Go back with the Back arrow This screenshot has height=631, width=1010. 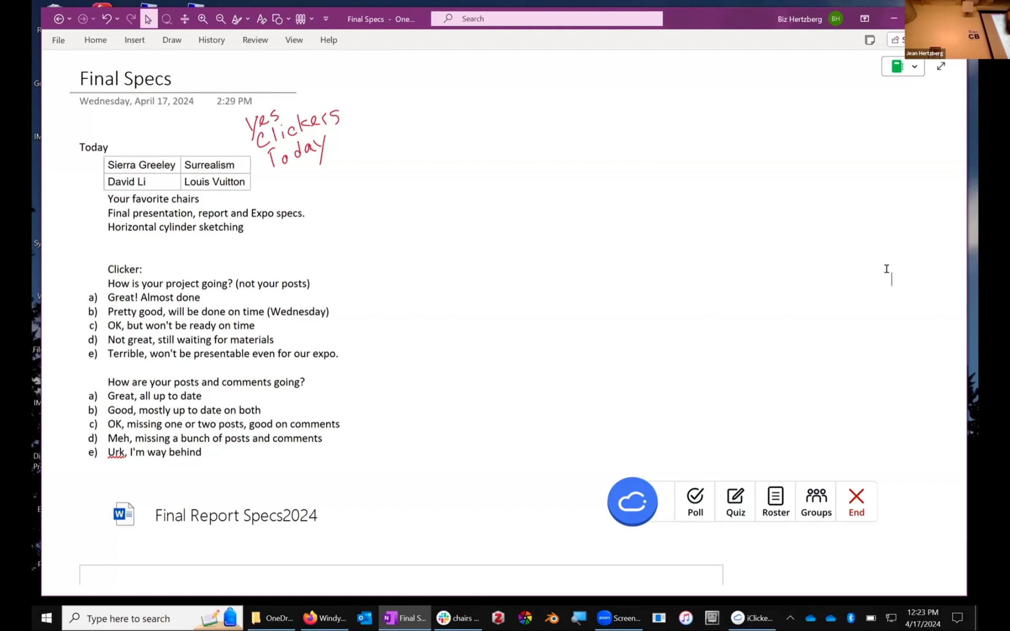tap(59, 19)
